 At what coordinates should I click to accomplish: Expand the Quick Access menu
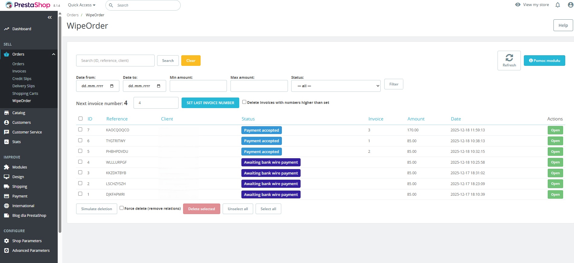pos(82,5)
